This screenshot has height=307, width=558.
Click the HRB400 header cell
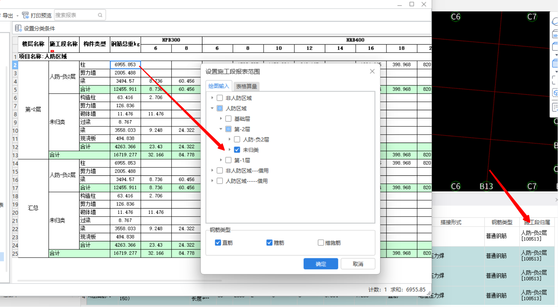coord(355,40)
